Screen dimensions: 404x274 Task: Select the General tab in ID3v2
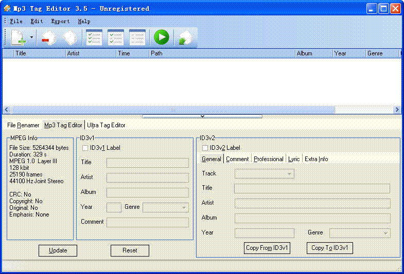[212, 159]
